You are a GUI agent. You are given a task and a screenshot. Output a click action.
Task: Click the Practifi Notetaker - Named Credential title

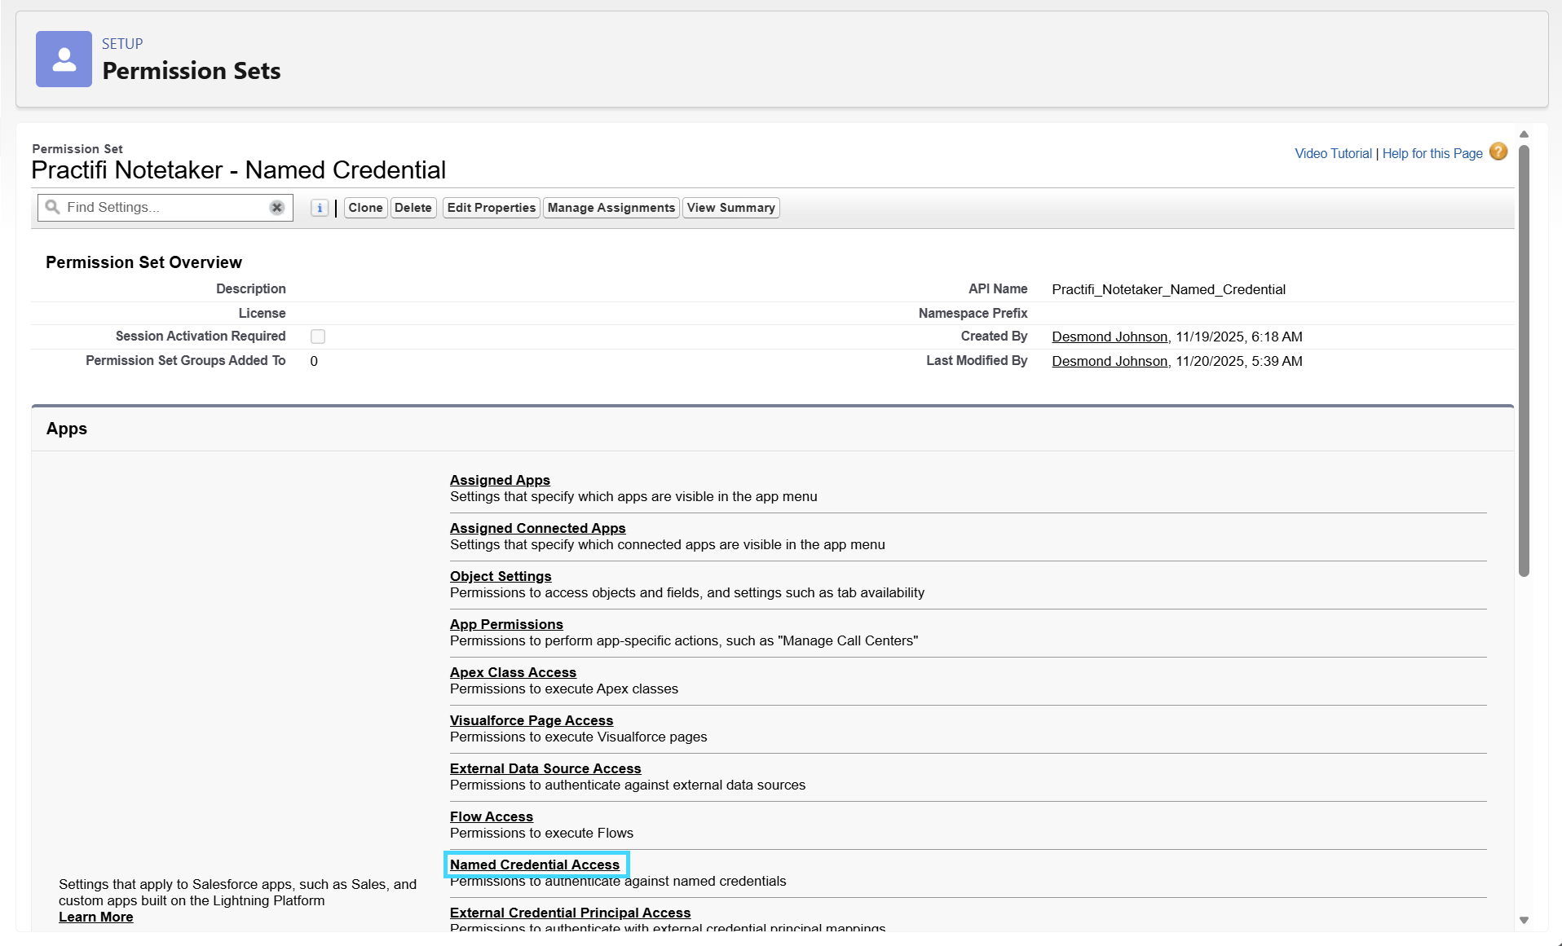pyautogui.click(x=238, y=170)
